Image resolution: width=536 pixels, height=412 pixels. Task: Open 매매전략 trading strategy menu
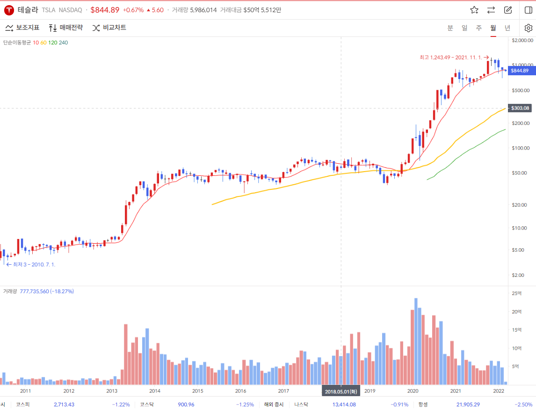[x=65, y=28]
